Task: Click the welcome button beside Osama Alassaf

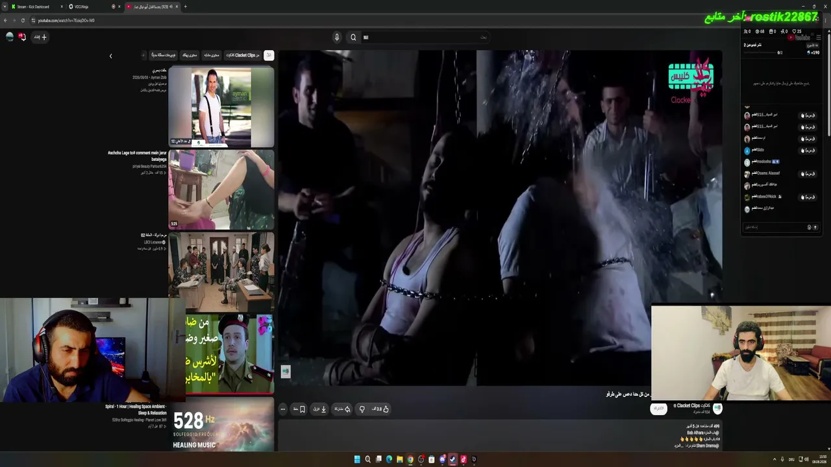Action: (808, 174)
